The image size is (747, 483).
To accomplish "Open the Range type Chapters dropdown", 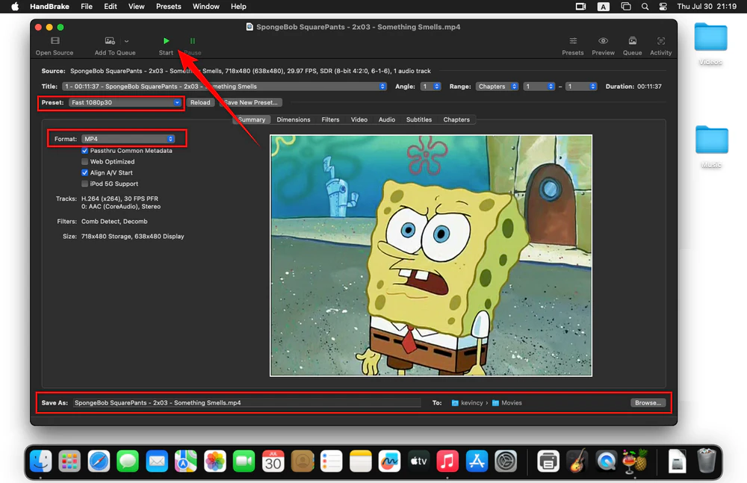I will pyautogui.click(x=497, y=86).
